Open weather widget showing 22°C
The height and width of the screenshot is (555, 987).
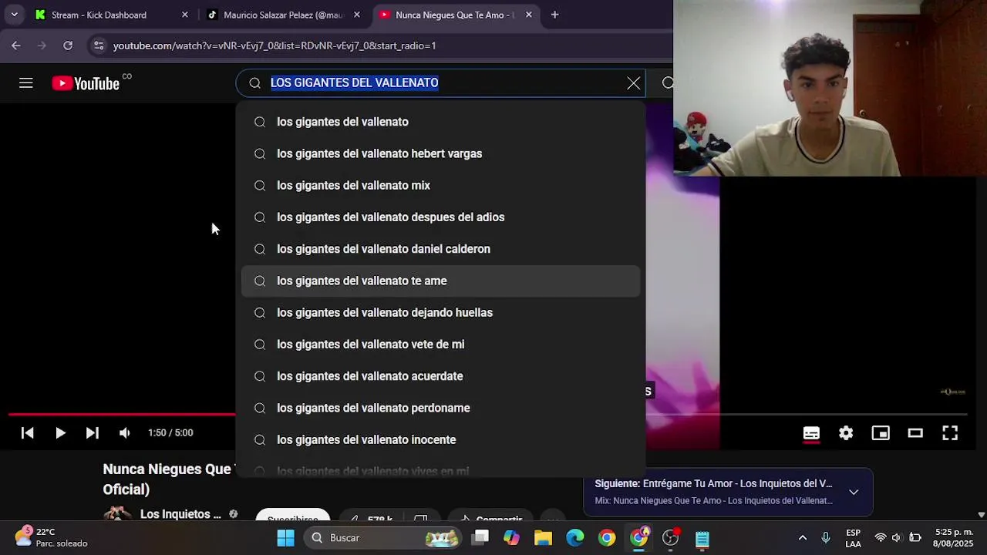52,537
